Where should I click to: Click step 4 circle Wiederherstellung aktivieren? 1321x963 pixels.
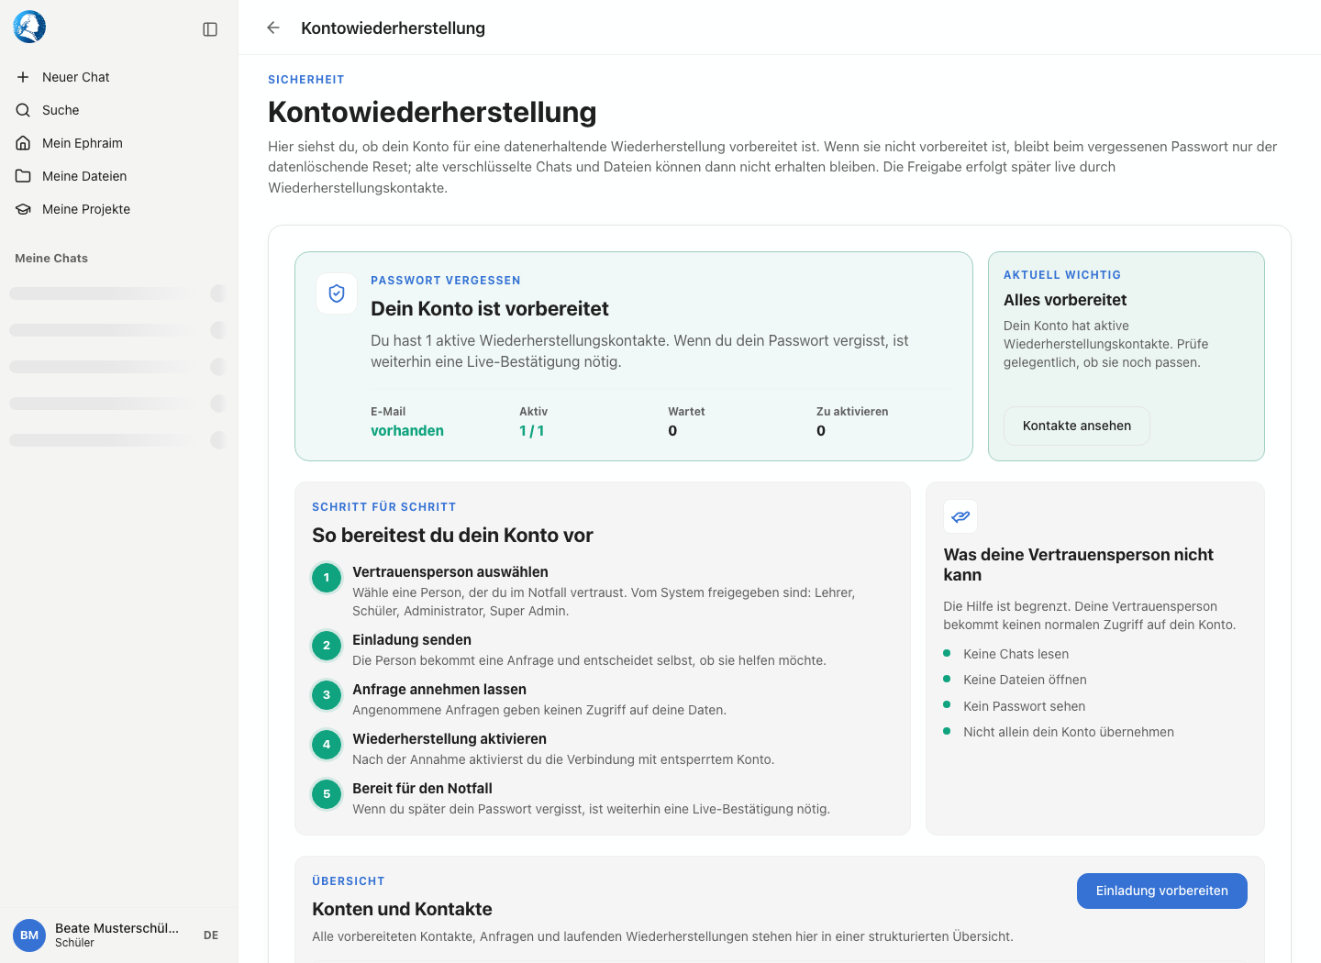pos(327,745)
